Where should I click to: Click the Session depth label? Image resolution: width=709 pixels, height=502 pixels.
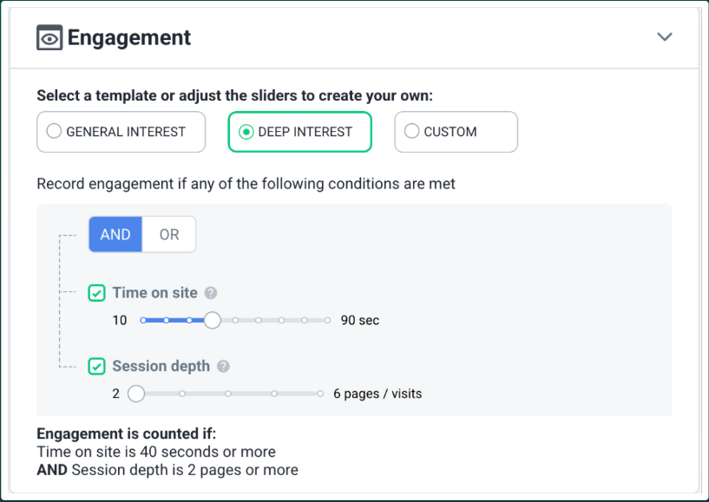pyautogui.click(x=161, y=367)
